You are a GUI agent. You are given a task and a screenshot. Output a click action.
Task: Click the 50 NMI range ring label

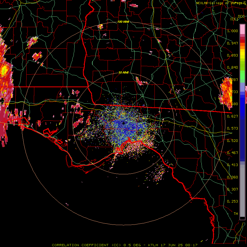(123, 72)
